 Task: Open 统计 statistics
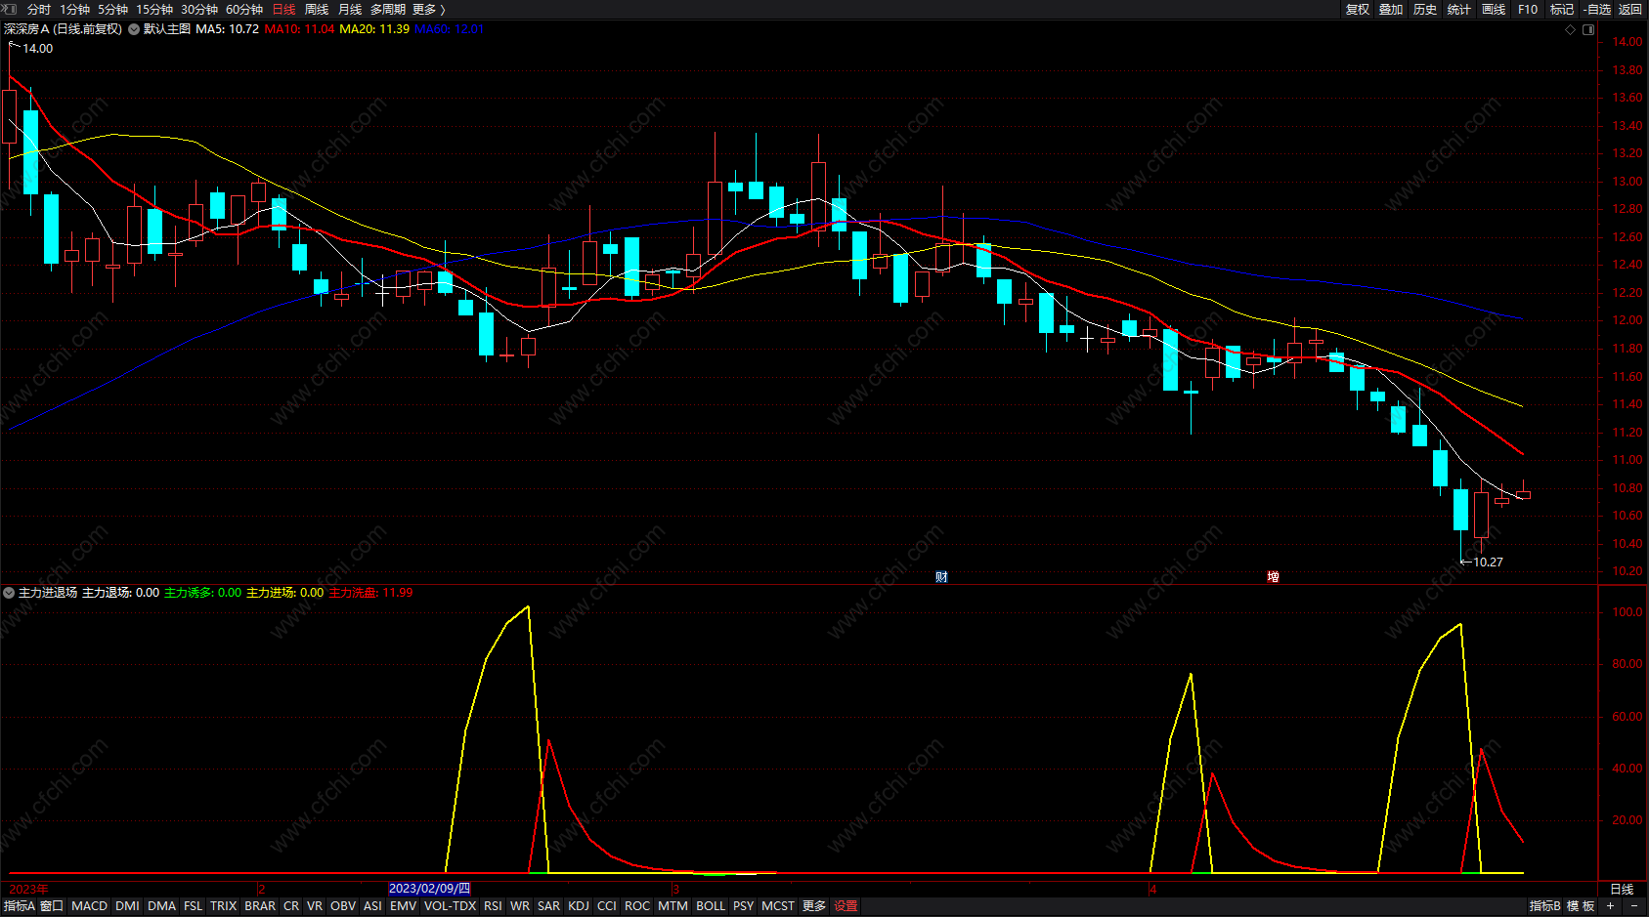click(x=1459, y=9)
